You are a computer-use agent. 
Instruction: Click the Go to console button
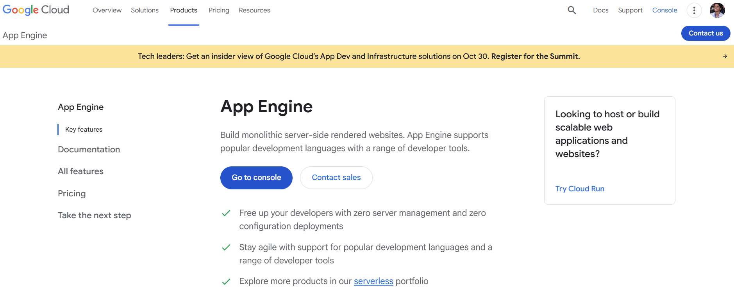256,178
